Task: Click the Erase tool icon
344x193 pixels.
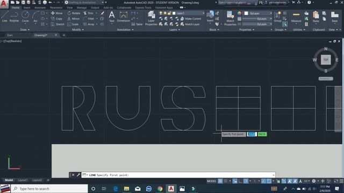Action: 102,13
